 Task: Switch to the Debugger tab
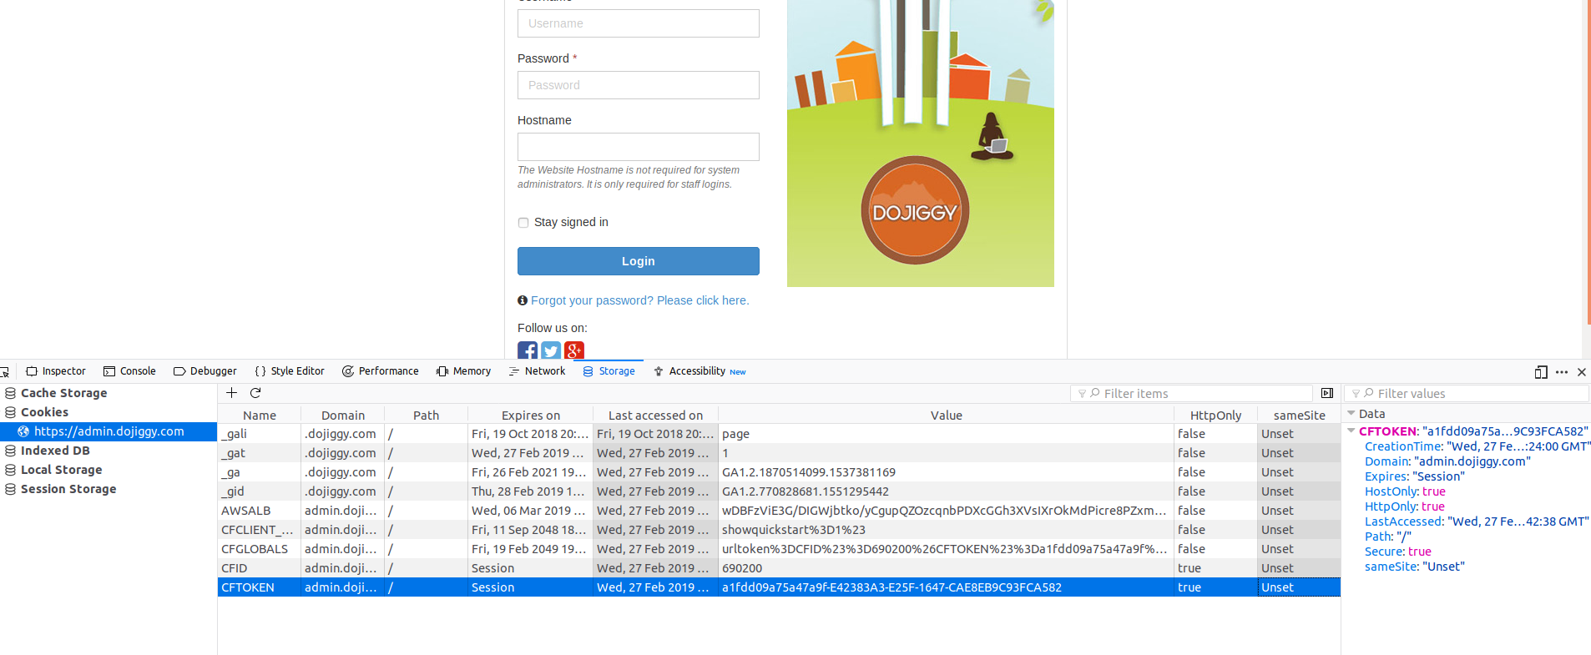tap(205, 371)
